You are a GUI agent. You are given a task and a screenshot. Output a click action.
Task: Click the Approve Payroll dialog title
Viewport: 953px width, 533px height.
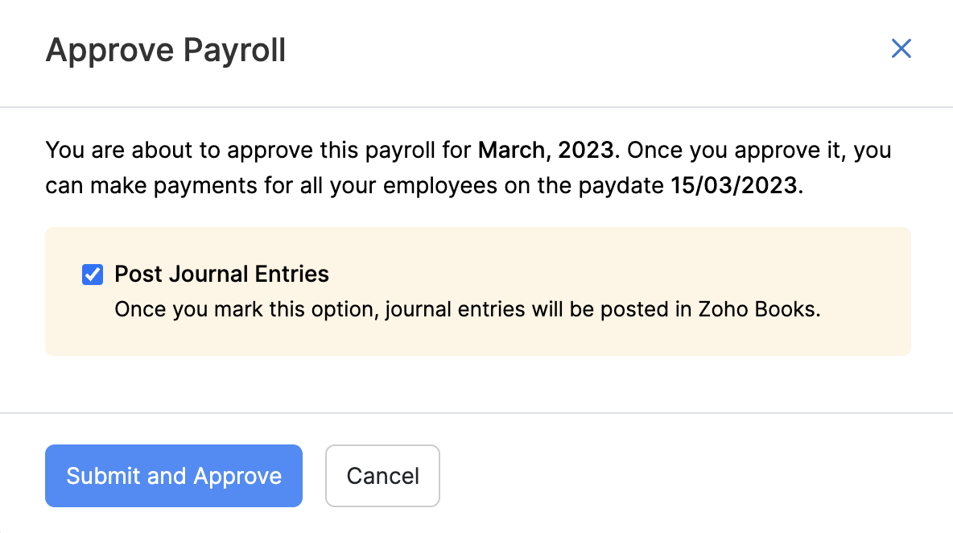(166, 50)
